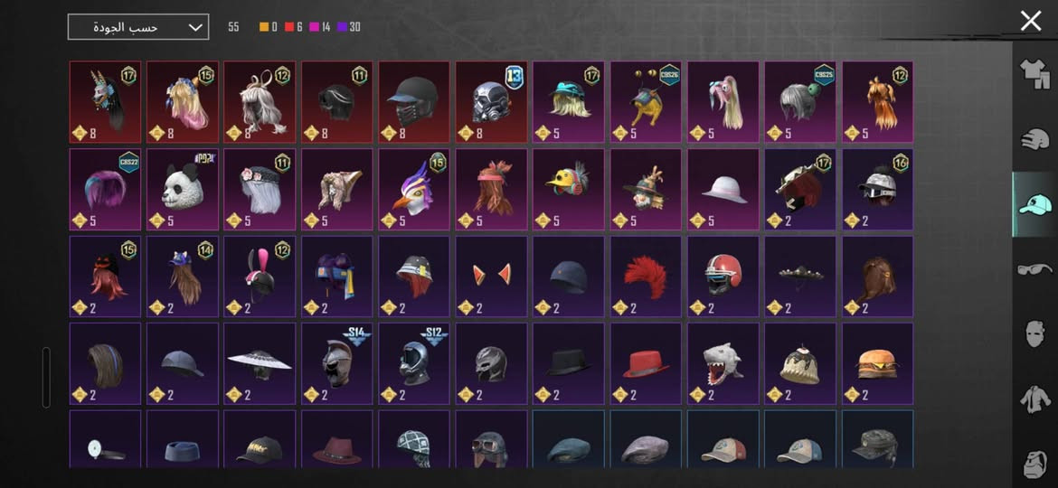Switch to the cap headwear tab
Image resolution: width=1058 pixels, height=488 pixels.
(1034, 204)
